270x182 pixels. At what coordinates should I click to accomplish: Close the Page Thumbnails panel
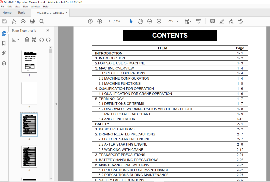48,31
